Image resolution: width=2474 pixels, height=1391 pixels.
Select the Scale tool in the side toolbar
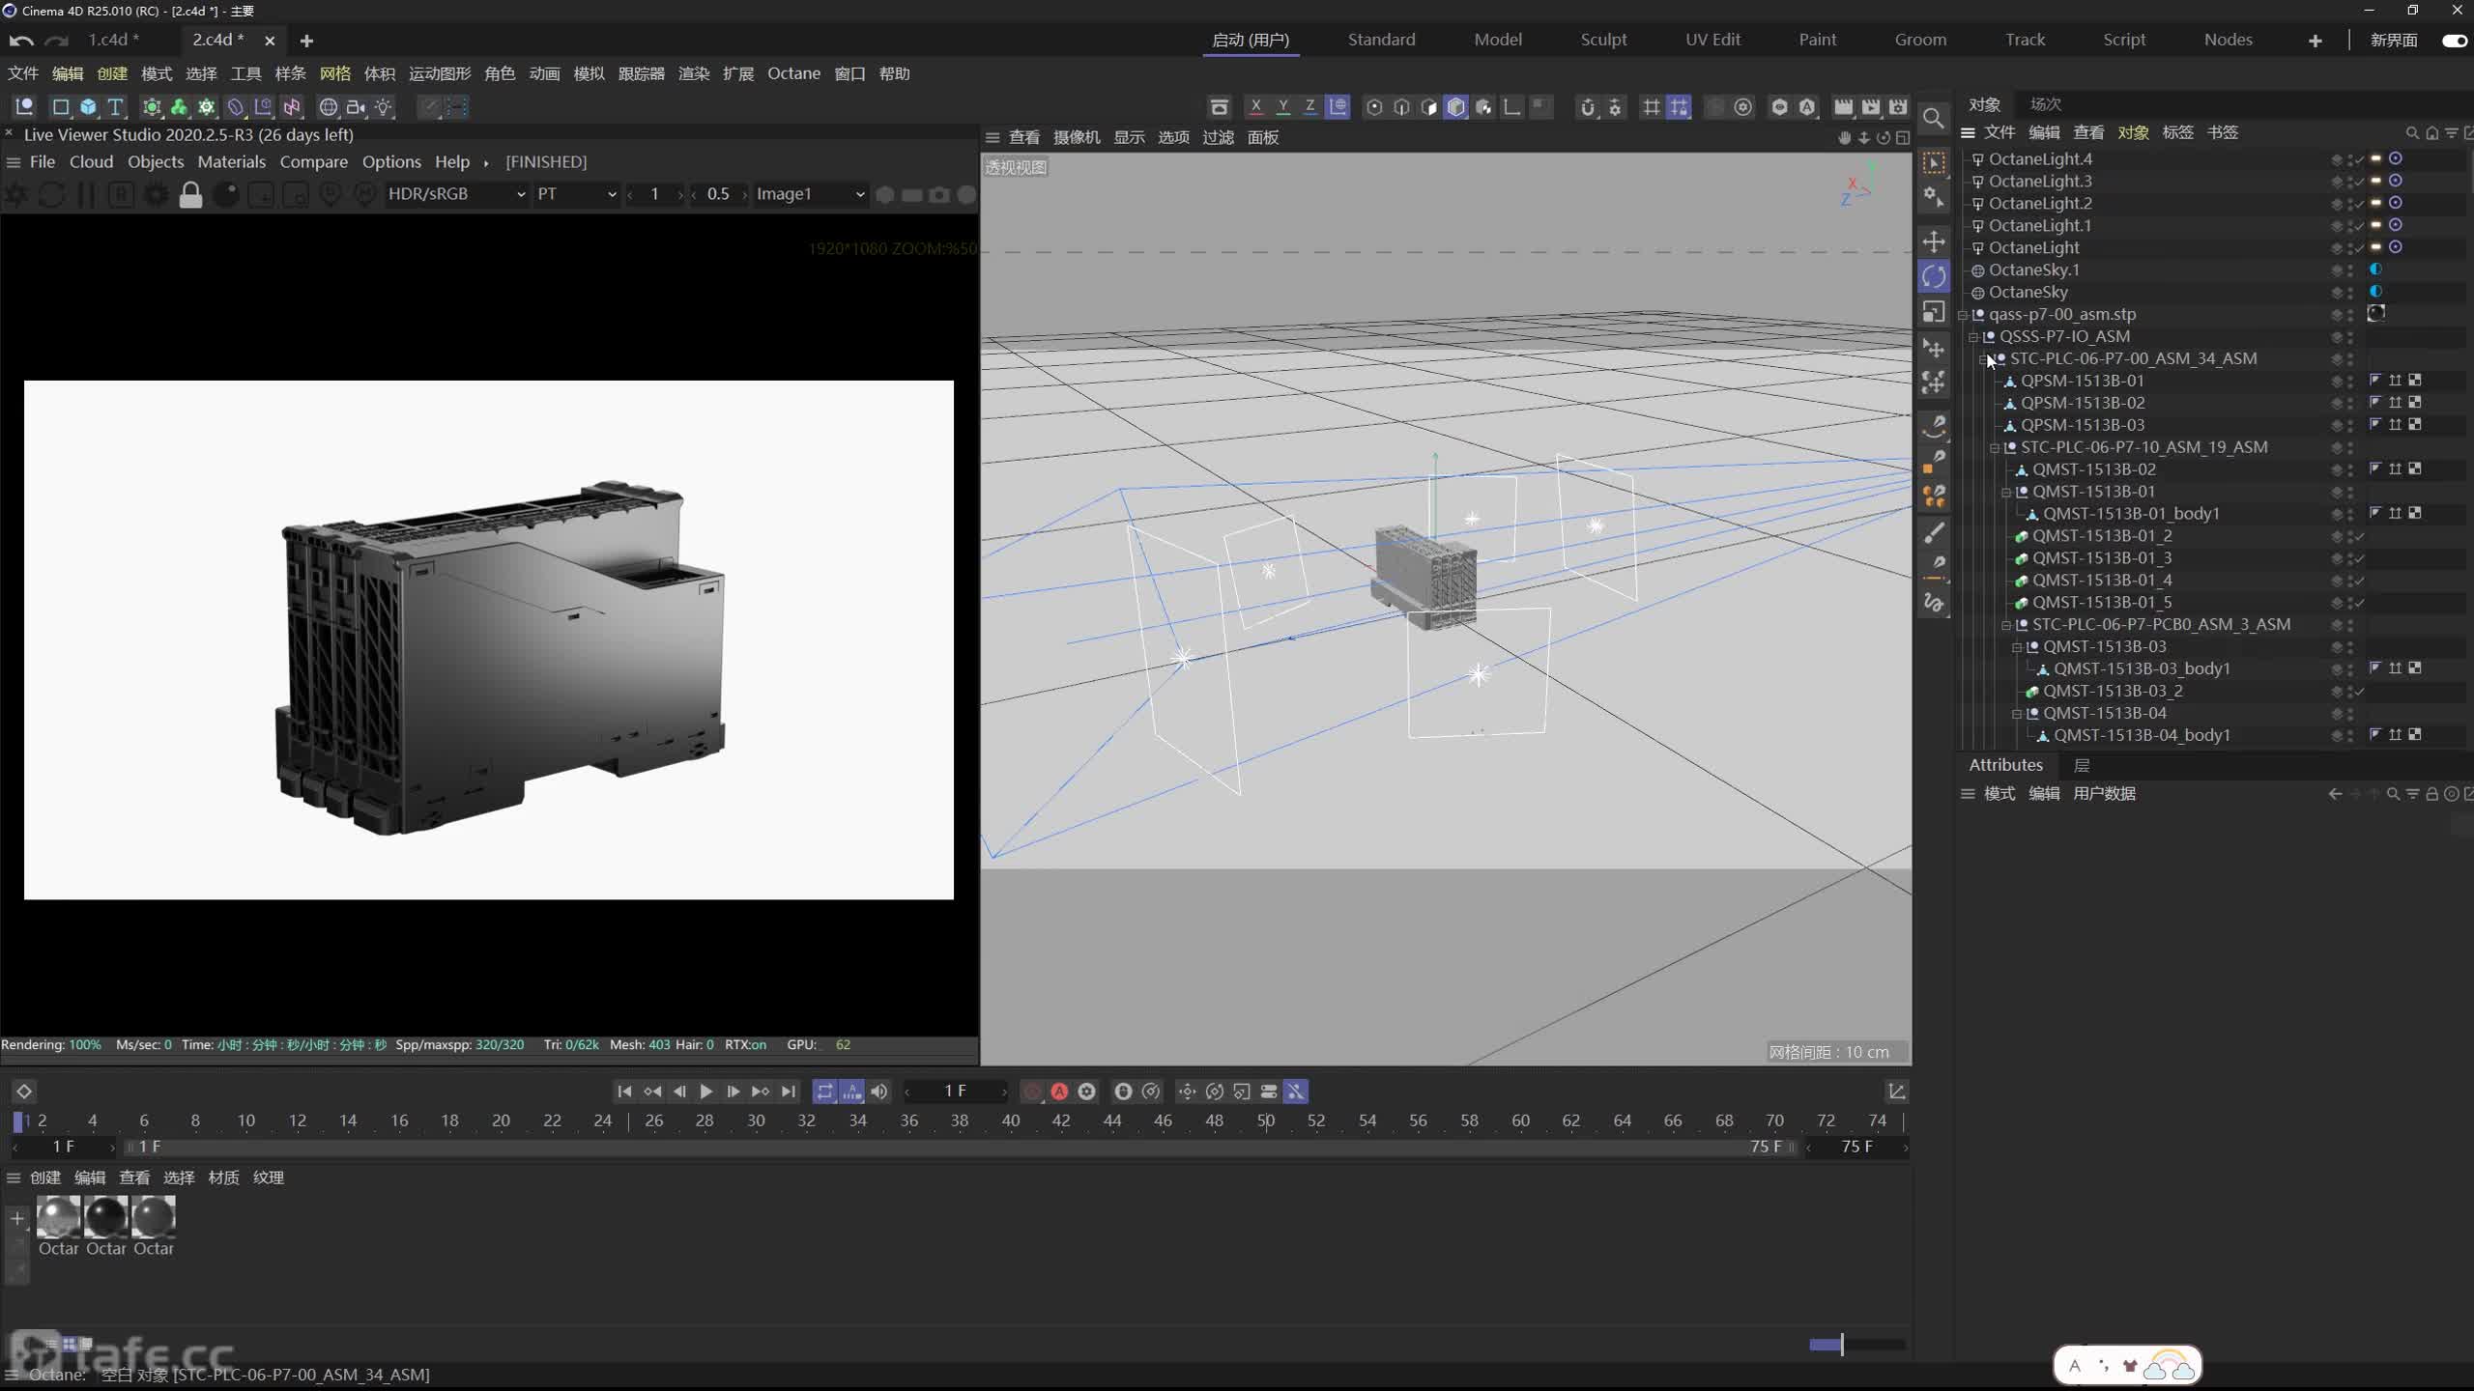[1934, 312]
